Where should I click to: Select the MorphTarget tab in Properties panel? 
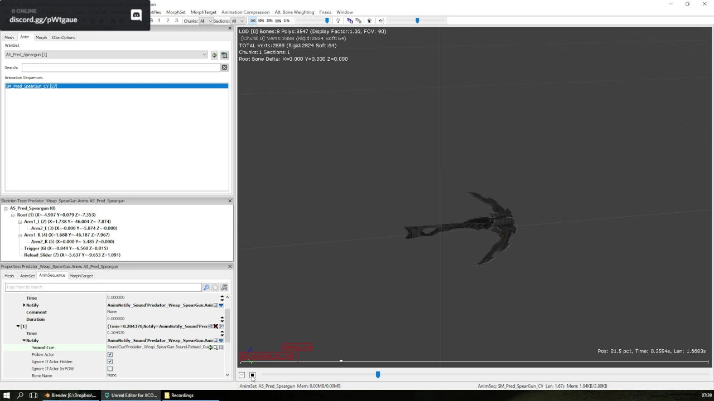pyautogui.click(x=81, y=276)
